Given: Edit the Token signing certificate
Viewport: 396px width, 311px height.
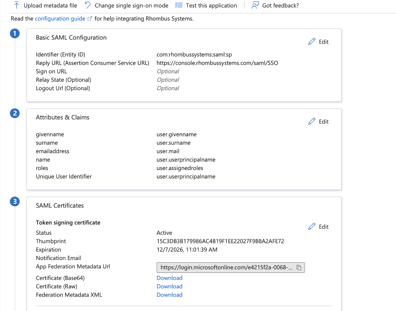Looking at the screenshot, I should pyautogui.click(x=318, y=227).
